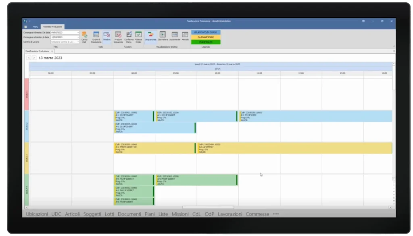
Task: Open Missioni in the bottom navigation
Action: [x=180, y=214]
